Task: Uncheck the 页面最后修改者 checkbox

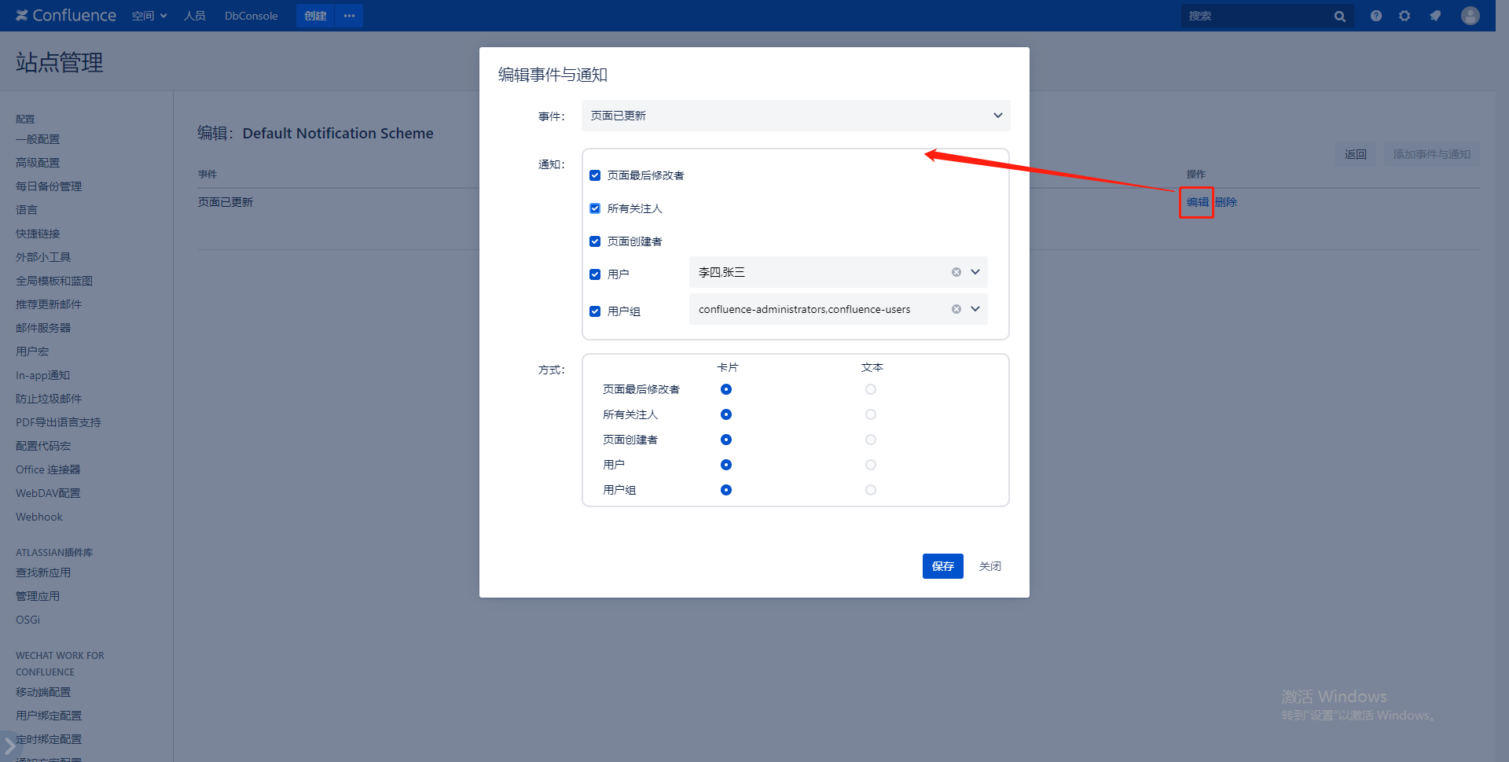Action: click(595, 175)
